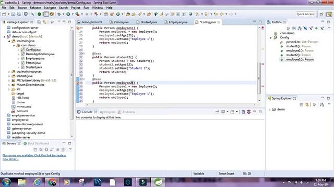Toggle Hide Local Types in Outline toolbar
Screen dimensions: 334x187
(x=322, y=28)
